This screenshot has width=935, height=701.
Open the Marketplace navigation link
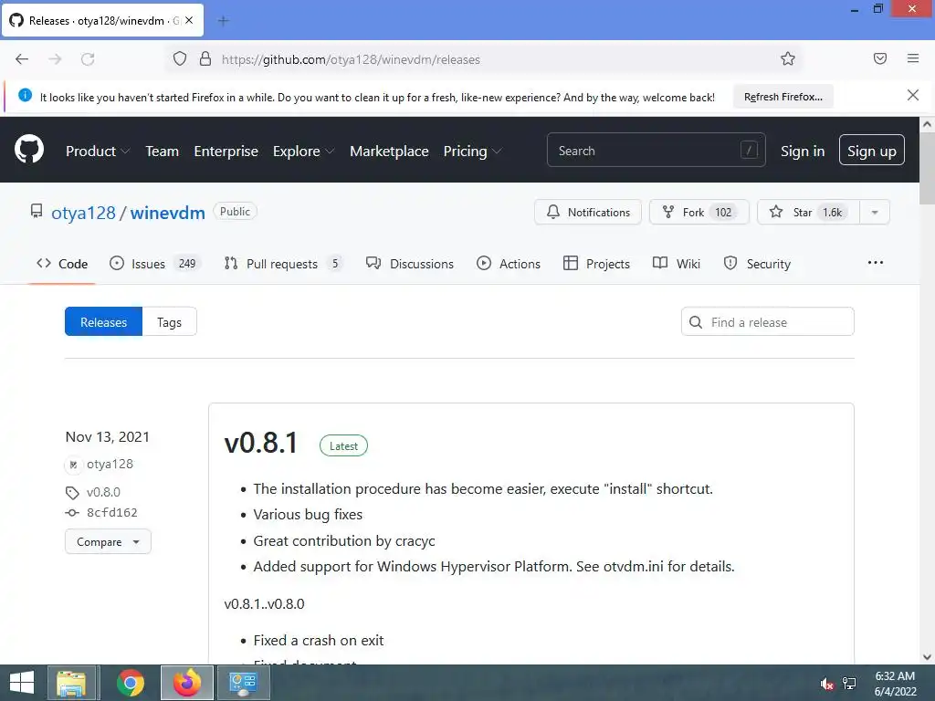pyautogui.click(x=389, y=151)
